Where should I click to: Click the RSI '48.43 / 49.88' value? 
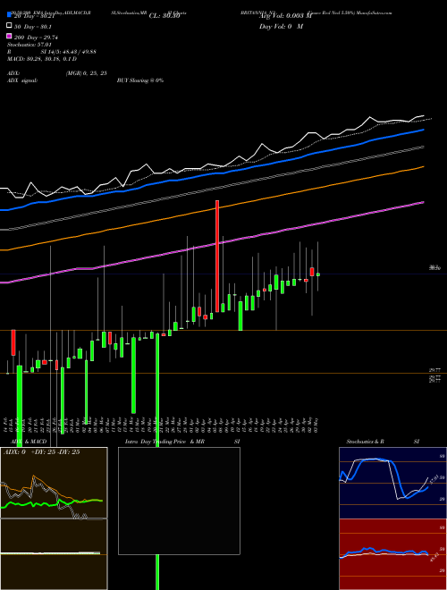pyautogui.click(x=79, y=52)
